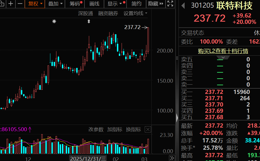
Task: Open the 复权 dropdown
Action: click(35, 4)
